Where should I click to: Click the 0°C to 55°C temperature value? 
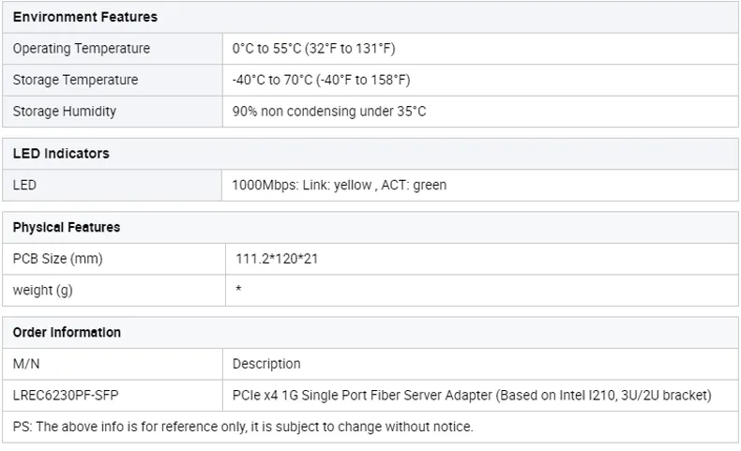313,49
